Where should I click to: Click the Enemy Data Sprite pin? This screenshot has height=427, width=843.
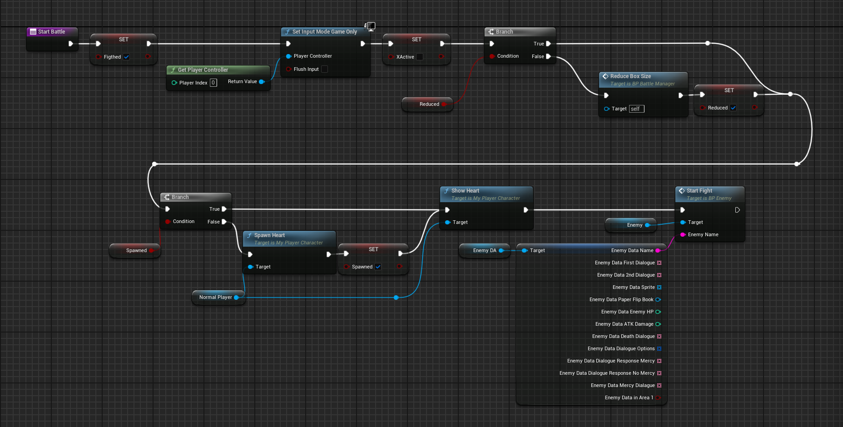(x=659, y=287)
